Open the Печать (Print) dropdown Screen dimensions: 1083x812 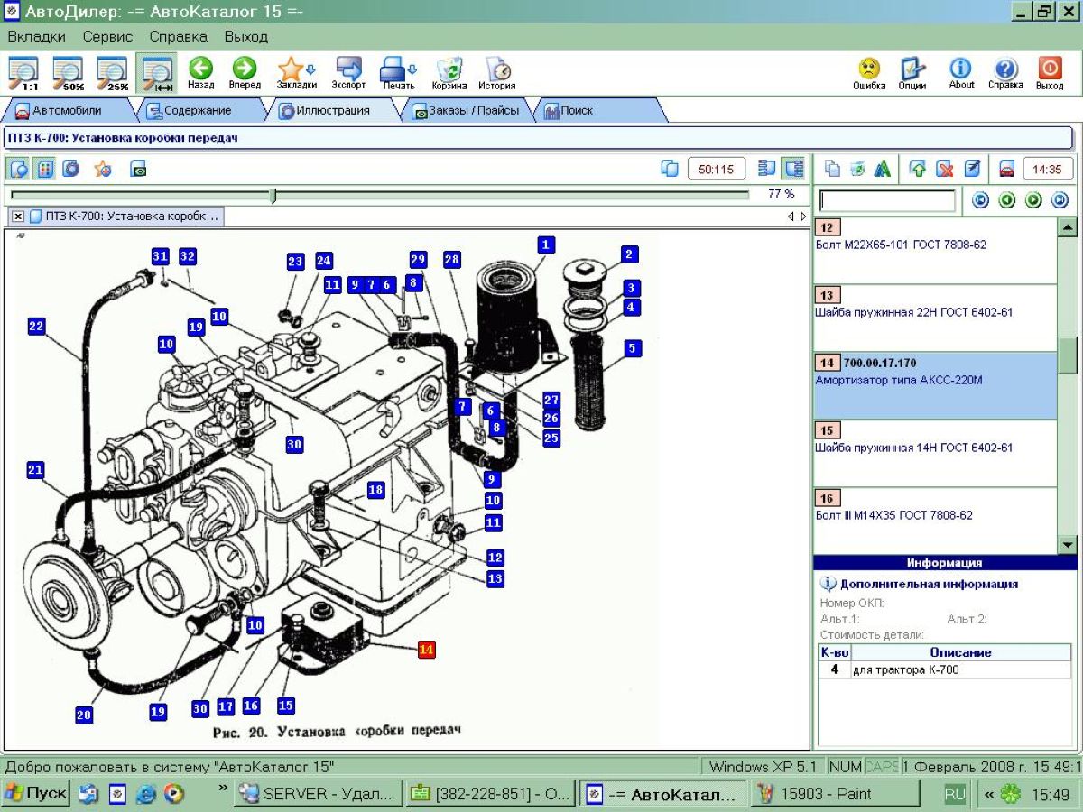[x=398, y=72]
